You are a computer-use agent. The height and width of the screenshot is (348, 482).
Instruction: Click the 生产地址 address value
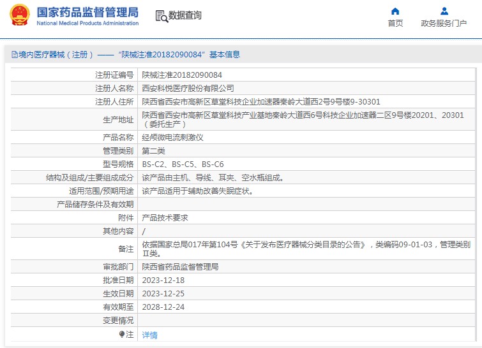point(303,119)
